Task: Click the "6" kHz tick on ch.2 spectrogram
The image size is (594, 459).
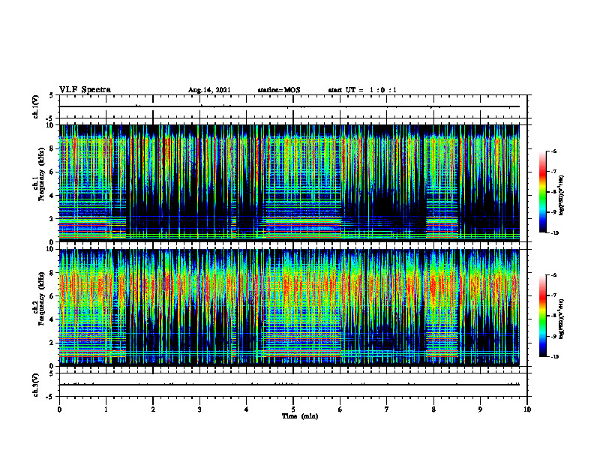Action: tap(52, 296)
